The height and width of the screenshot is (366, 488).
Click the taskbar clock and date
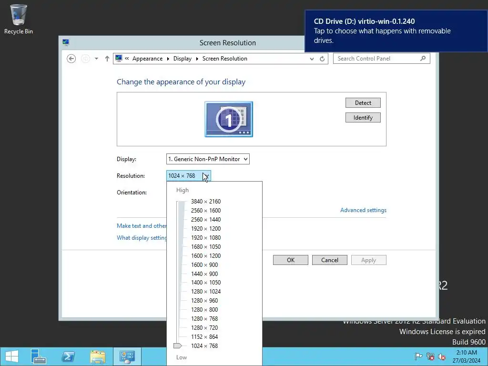(466, 356)
